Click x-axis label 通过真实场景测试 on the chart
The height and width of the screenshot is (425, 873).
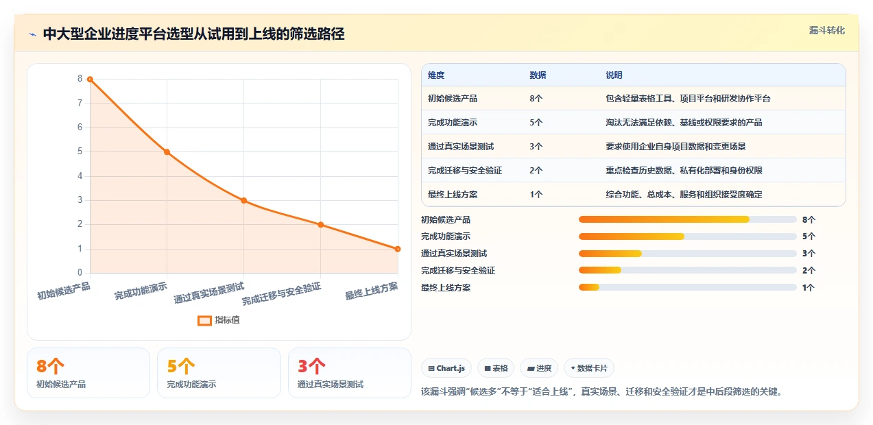(210, 293)
